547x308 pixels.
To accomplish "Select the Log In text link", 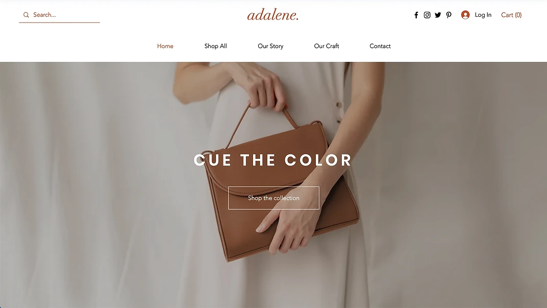I will 483,15.
